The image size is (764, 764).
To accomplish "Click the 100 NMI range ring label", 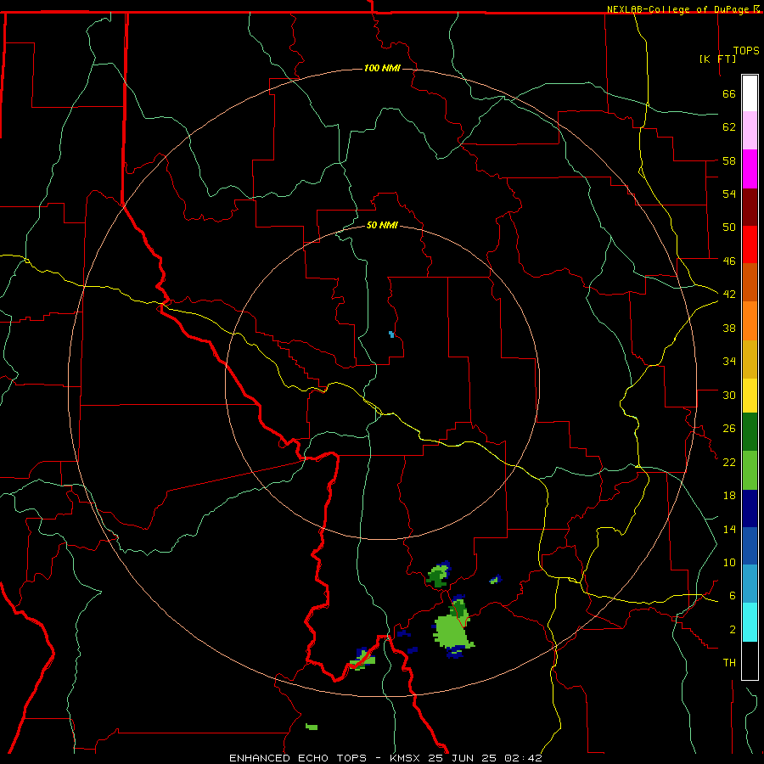I will 382,68.
